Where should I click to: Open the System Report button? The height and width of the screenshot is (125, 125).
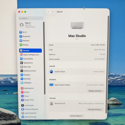[76, 116]
